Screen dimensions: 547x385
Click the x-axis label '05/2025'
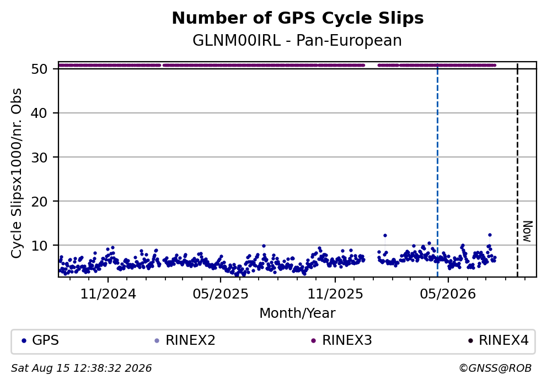click(x=221, y=294)
